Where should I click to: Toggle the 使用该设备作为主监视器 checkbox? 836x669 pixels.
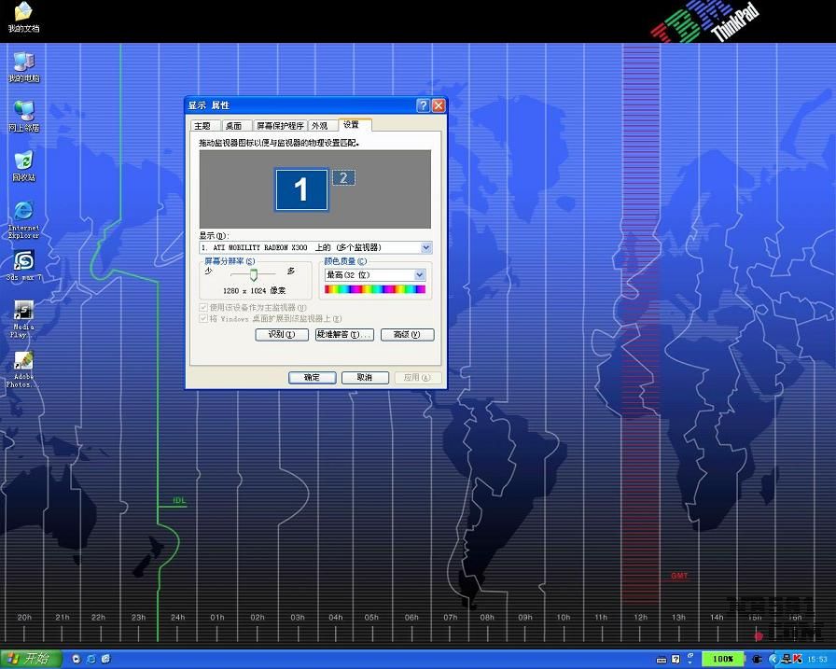pyautogui.click(x=203, y=307)
